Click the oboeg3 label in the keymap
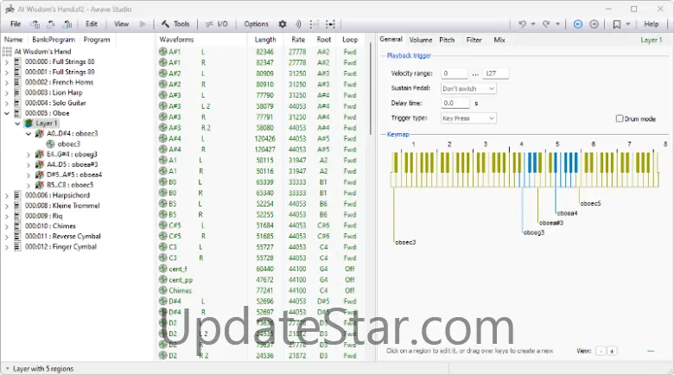Screen dimensions: 674x375 pyautogui.click(x=534, y=232)
